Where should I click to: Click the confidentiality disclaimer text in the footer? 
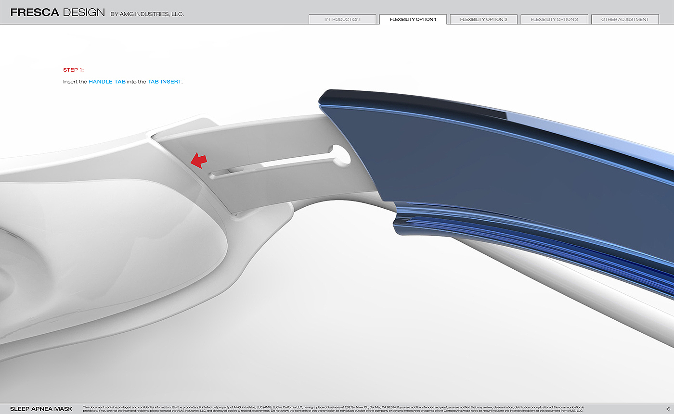[333, 409]
